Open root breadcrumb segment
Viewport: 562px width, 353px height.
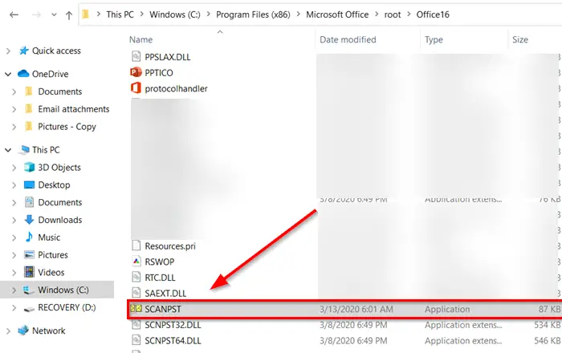coord(393,14)
